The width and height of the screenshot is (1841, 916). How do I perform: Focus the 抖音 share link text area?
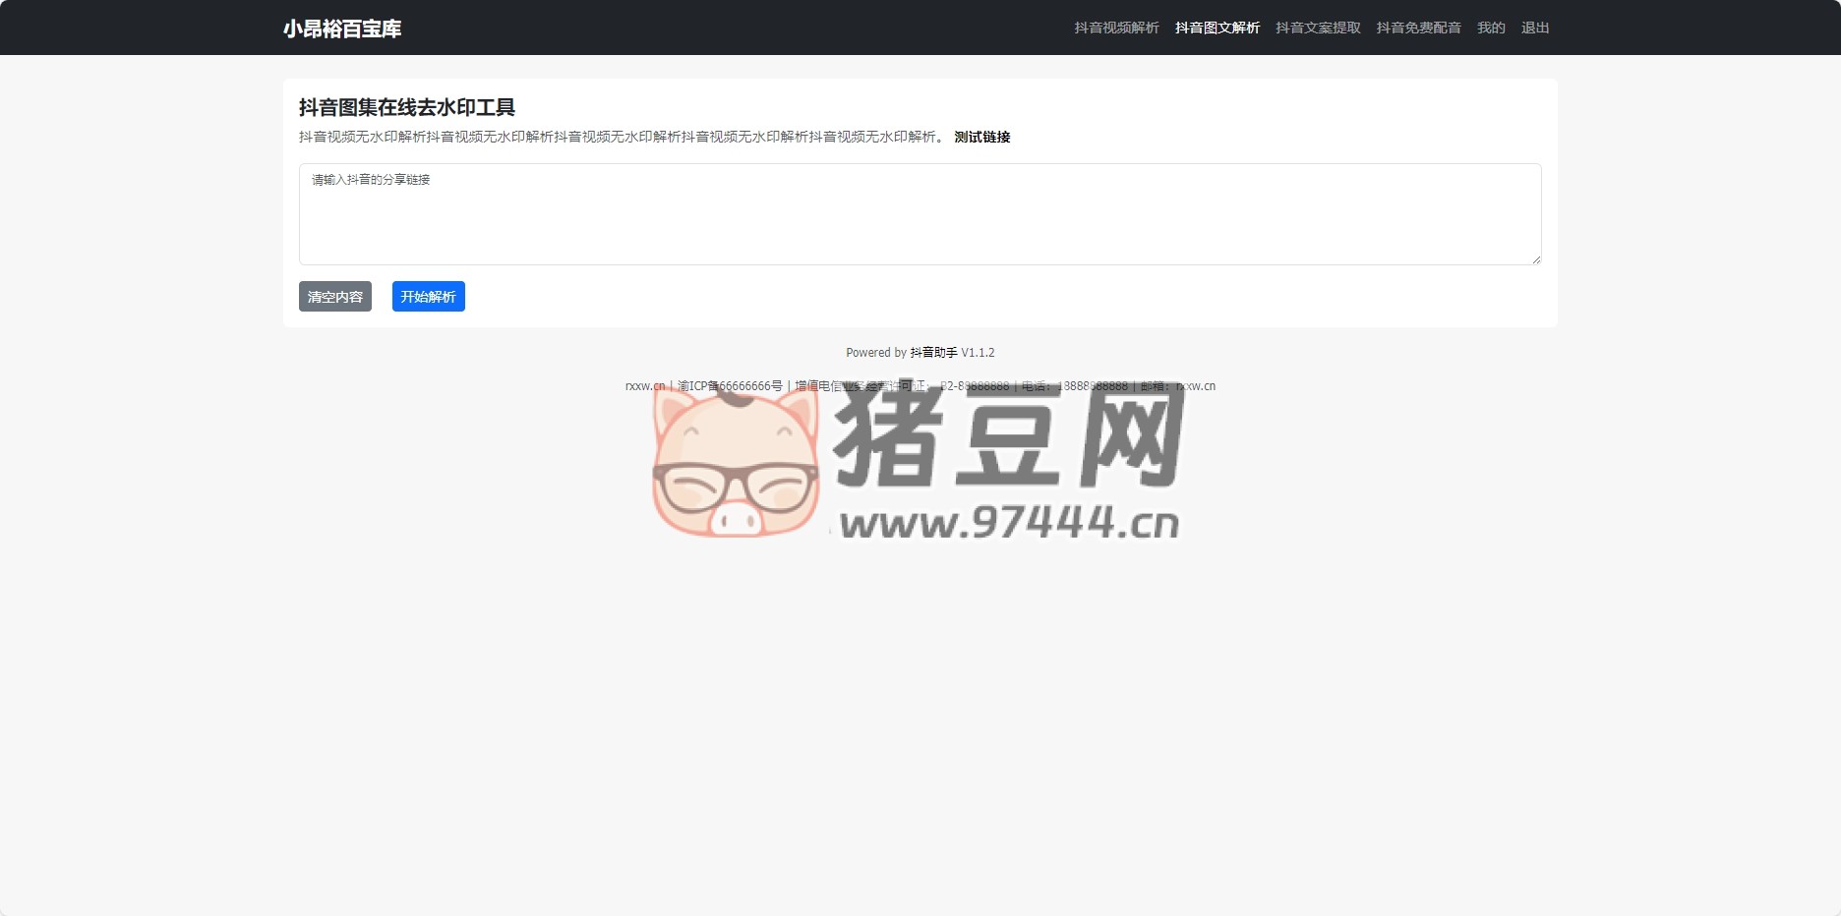click(920, 214)
